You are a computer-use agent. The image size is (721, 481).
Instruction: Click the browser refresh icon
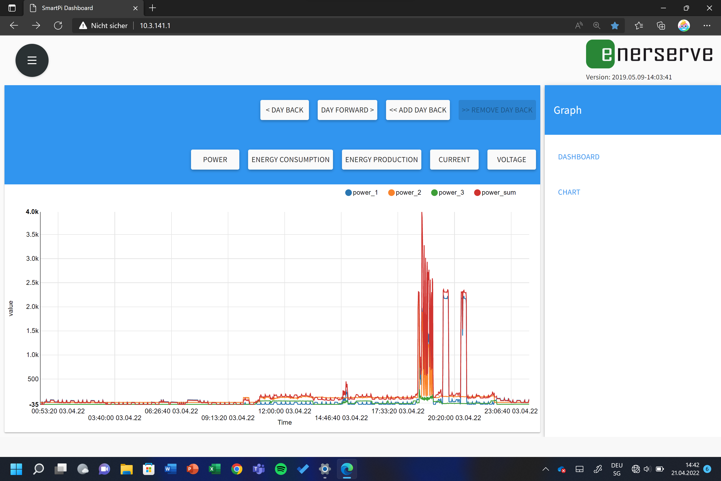tap(58, 26)
